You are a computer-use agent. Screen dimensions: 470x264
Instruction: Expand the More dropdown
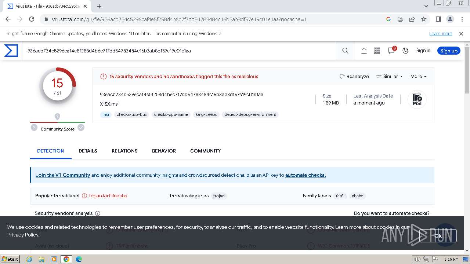coord(418,76)
